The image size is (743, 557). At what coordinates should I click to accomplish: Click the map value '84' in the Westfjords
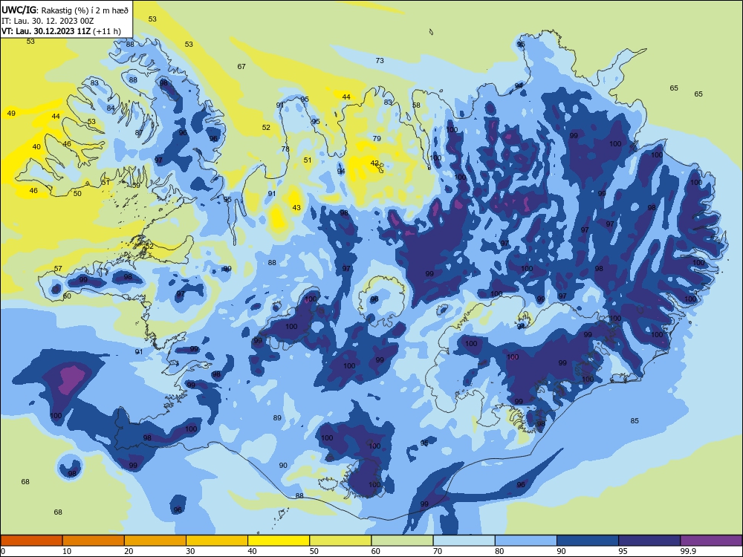coord(111,108)
